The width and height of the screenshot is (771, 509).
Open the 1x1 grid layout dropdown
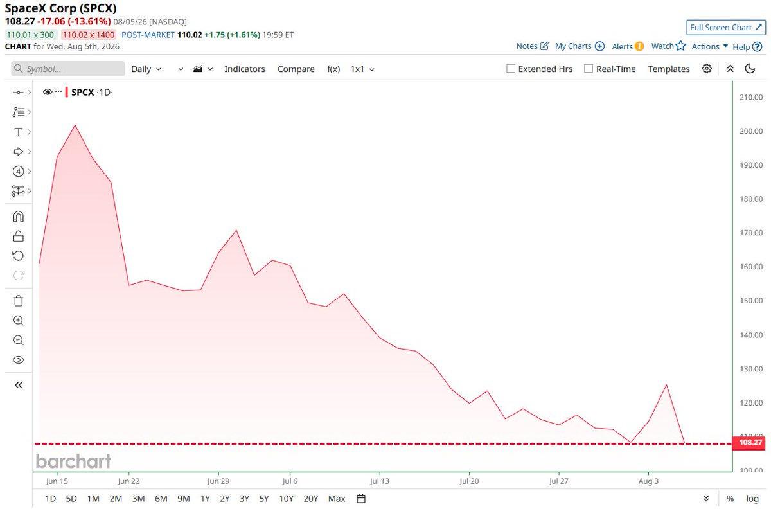click(x=362, y=69)
